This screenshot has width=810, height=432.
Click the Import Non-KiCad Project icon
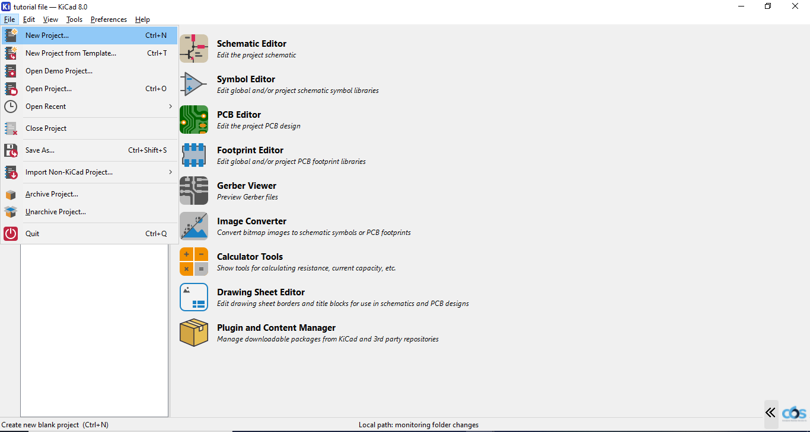point(11,172)
